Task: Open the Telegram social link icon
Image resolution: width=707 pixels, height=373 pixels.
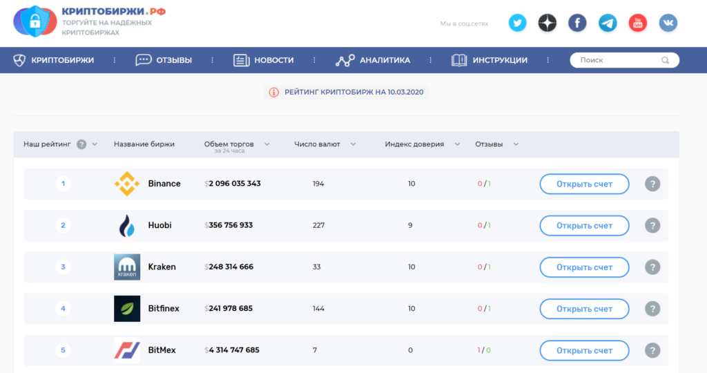Action: tap(608, 23)
